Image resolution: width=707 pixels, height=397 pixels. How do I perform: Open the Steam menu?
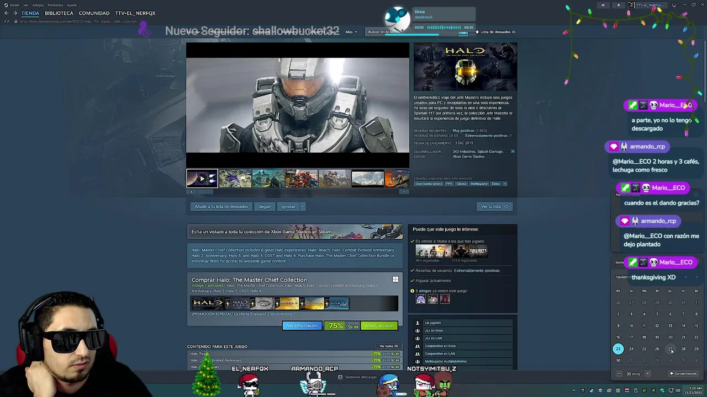pos(14,5)
